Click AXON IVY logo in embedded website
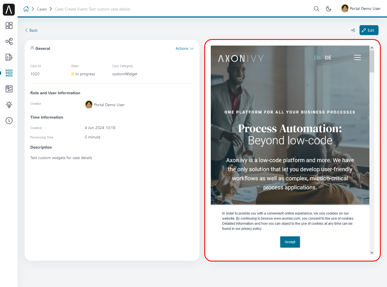The width and height of the screenshot is (387, 287). click(241, 58)
